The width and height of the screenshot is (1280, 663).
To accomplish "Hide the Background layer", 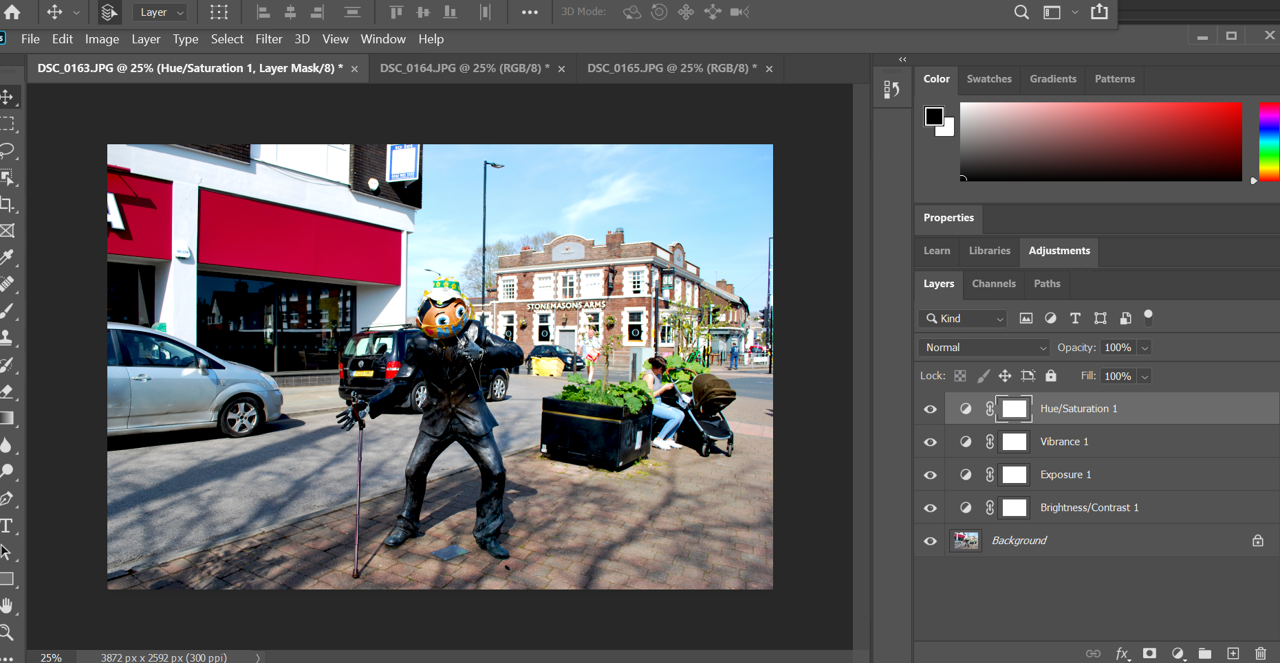I will [930, 541].
